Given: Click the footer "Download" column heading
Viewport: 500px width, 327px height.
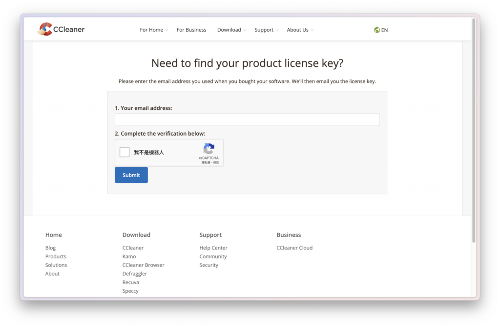Looking at the screenshot, I should [137, 235].
